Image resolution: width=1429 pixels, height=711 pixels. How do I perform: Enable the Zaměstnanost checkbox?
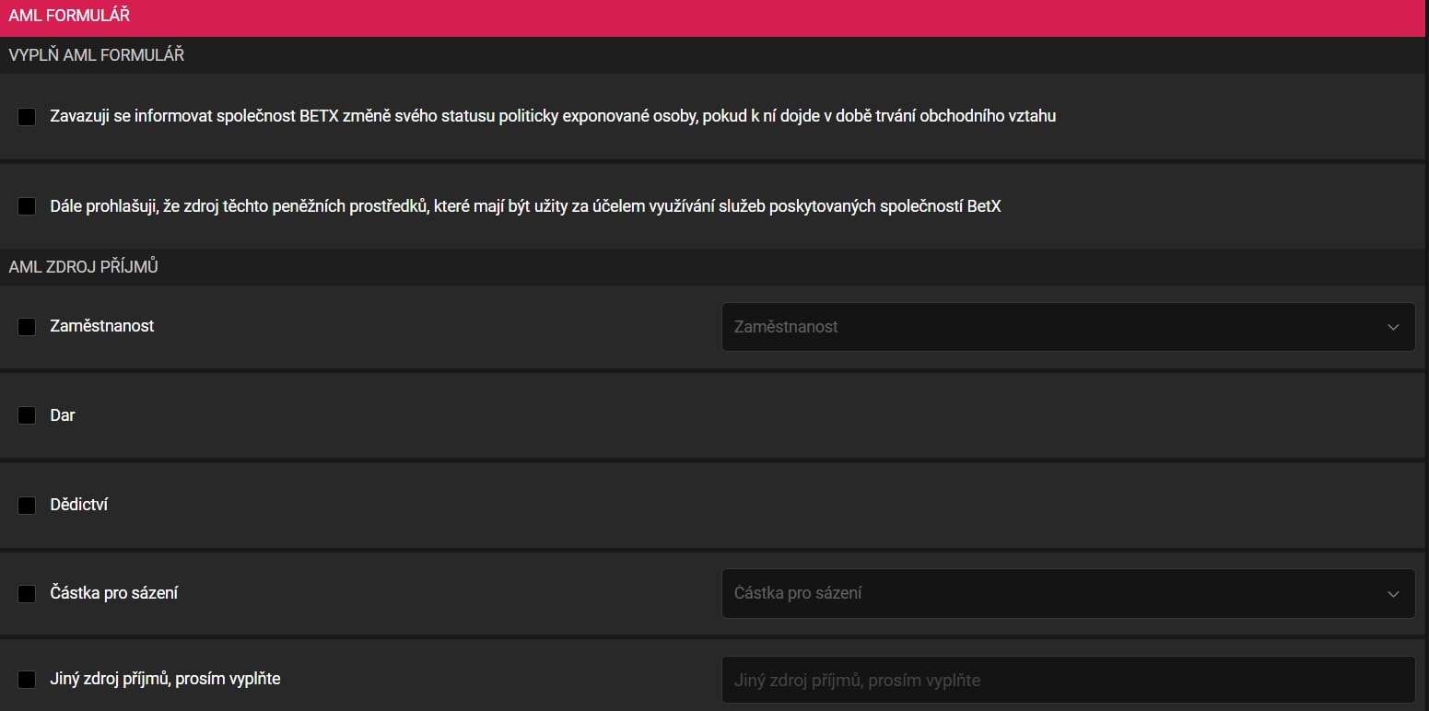point(27,327)
